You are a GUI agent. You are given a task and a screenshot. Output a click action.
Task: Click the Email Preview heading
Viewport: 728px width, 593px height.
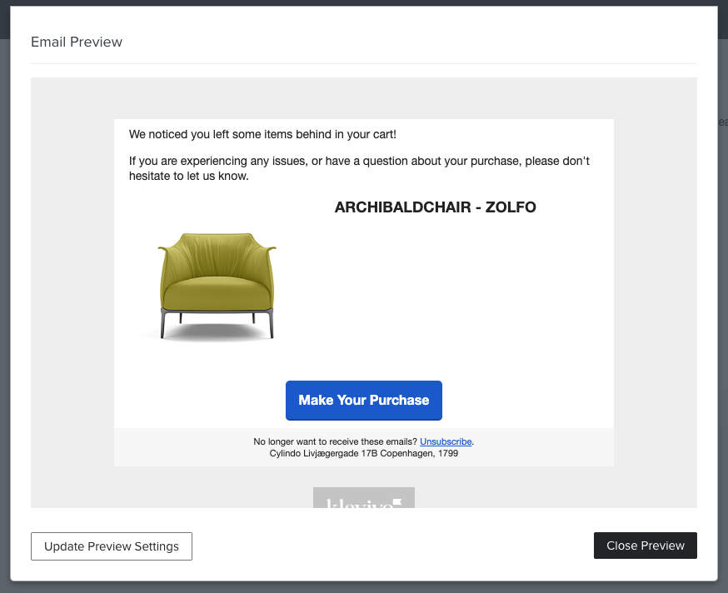[x=77, y=42]
